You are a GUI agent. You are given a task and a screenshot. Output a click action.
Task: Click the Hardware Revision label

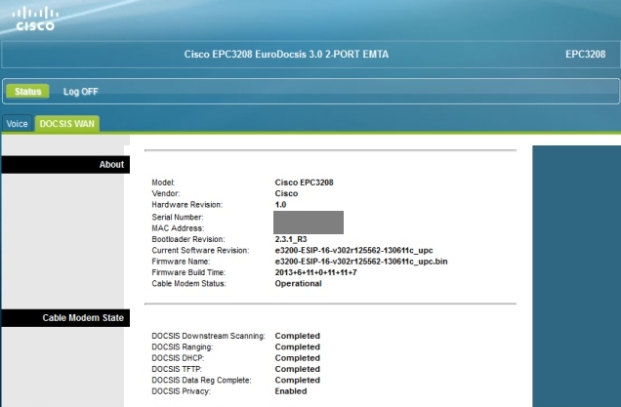pos(186,205)
